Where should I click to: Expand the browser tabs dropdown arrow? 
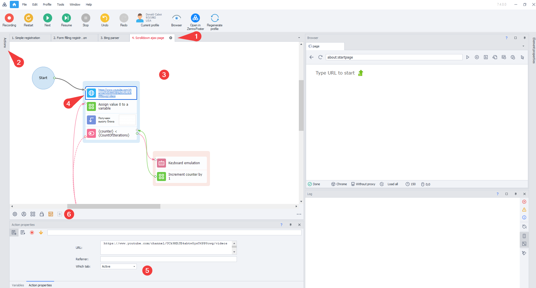523,46
